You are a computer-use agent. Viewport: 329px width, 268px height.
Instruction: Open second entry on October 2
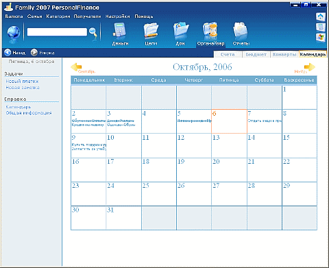88,125
